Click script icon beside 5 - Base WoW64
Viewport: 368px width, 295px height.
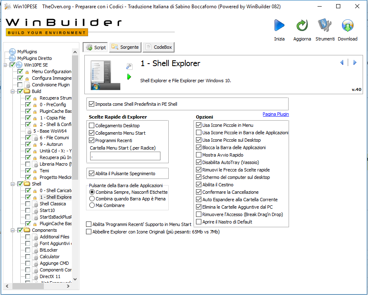coord(29,131)
